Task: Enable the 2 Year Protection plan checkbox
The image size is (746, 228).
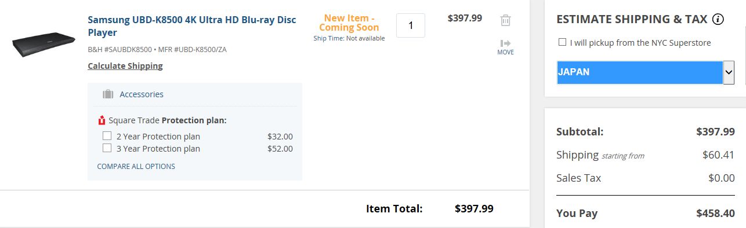Action: click(x=107, y=136)
